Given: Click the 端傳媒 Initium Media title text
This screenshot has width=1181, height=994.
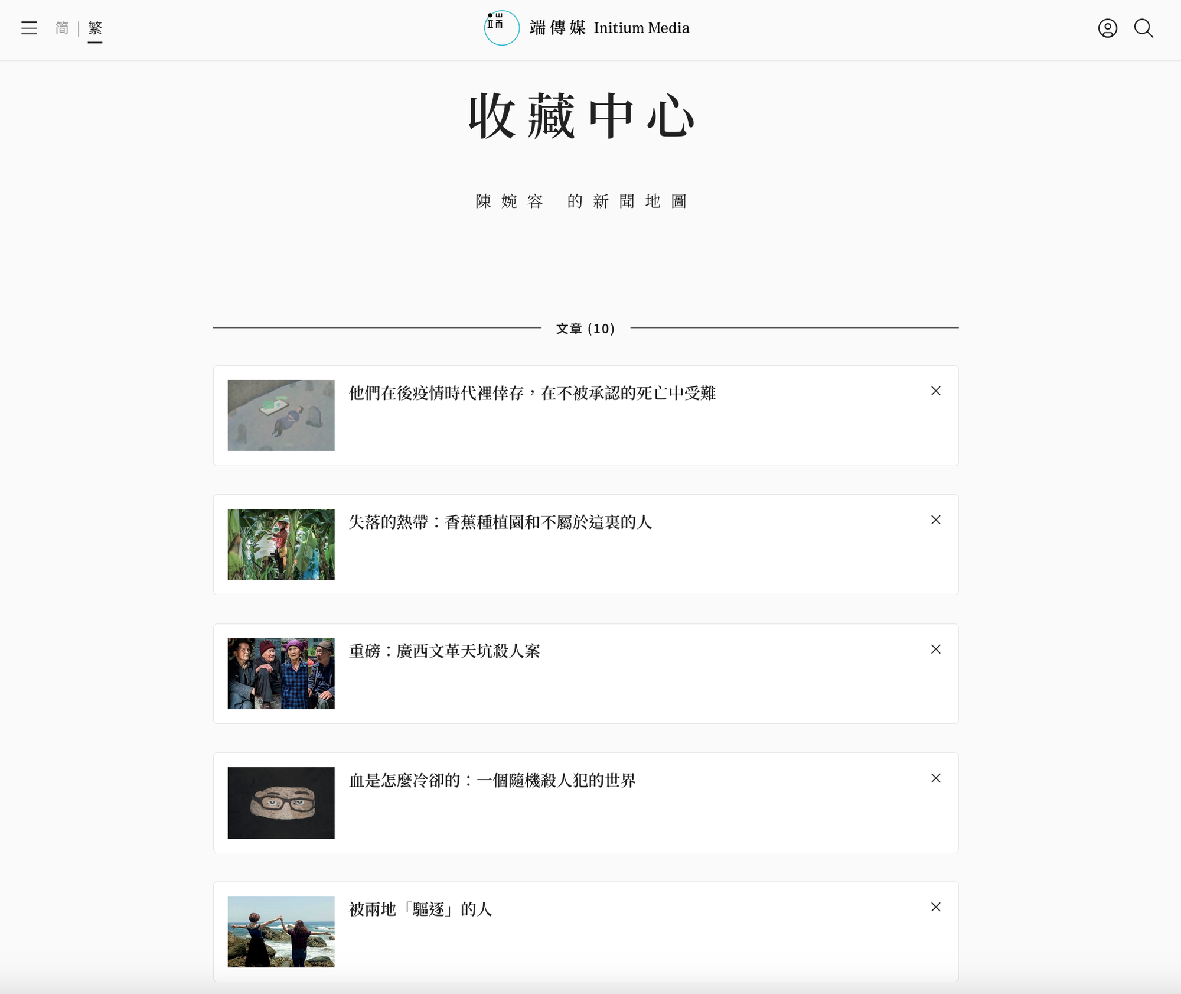Looking at the screenshot, I should pyautogui.click(x=609, y=28).
